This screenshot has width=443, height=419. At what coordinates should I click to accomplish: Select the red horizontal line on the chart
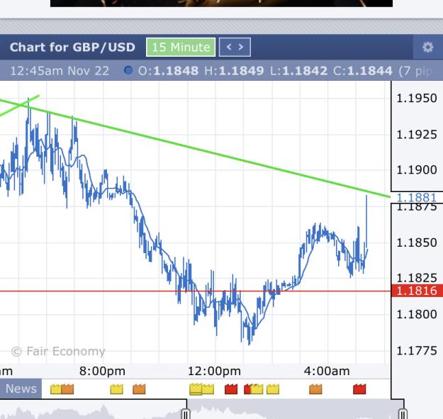195,291
